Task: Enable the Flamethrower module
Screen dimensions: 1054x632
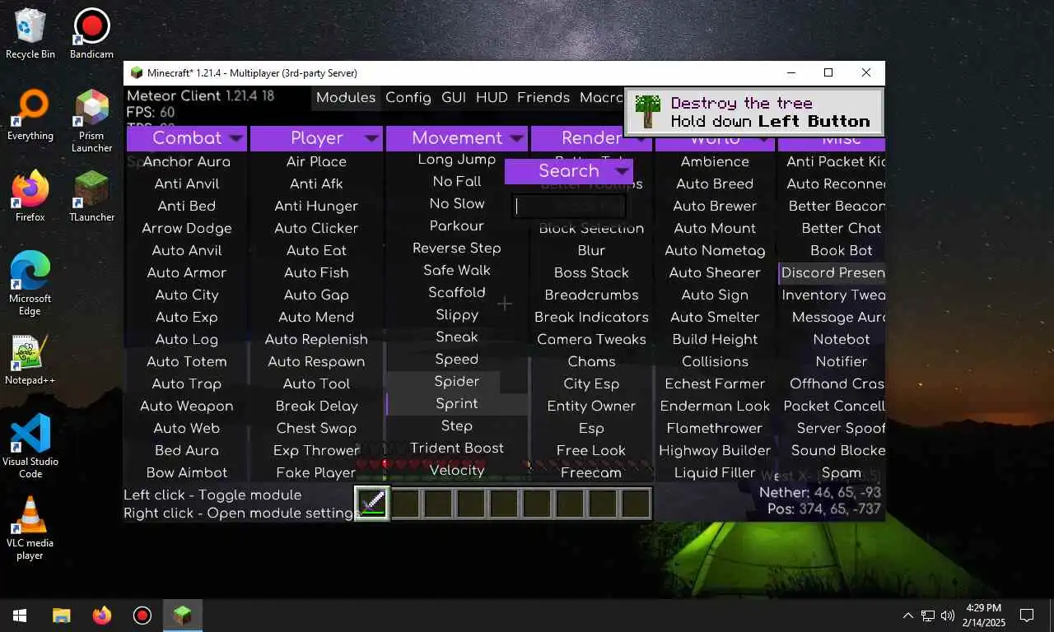Action: tap(715, 429)
